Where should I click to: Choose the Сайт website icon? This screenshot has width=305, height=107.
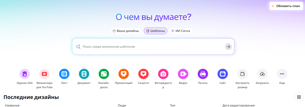click(x=223, y=74)
